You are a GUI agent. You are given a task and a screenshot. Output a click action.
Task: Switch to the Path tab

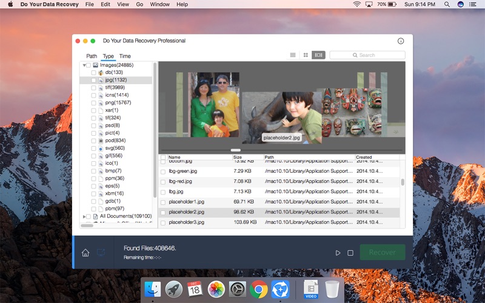coord(92,56)
